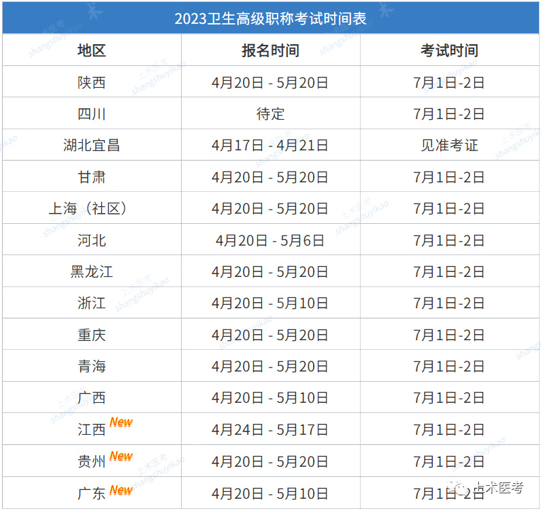
Task: Select 上海（社区）row registration time cell
Action: tap(269, 208)
